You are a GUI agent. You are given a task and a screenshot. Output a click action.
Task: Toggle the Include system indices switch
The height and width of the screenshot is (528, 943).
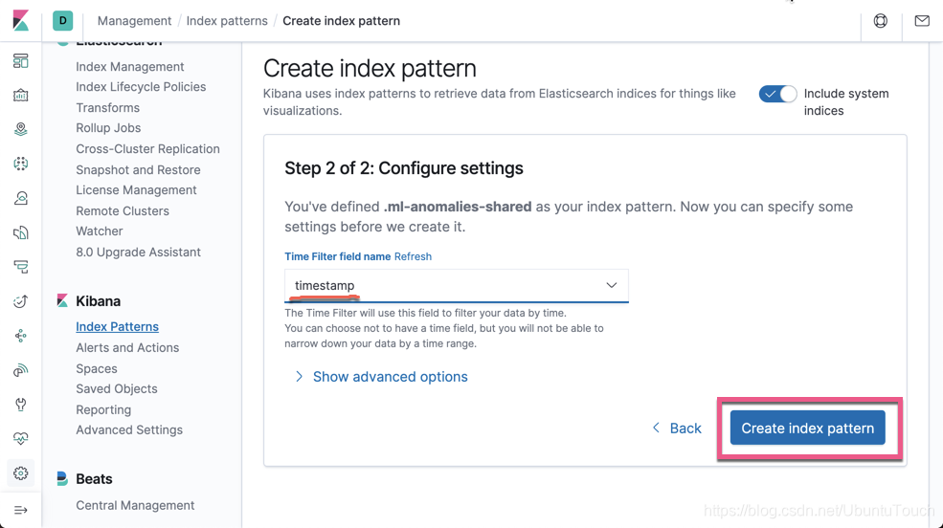[x=777, y=94]
